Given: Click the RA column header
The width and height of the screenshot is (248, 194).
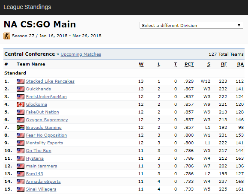Looking at the screenshot, I should (240, 64).
